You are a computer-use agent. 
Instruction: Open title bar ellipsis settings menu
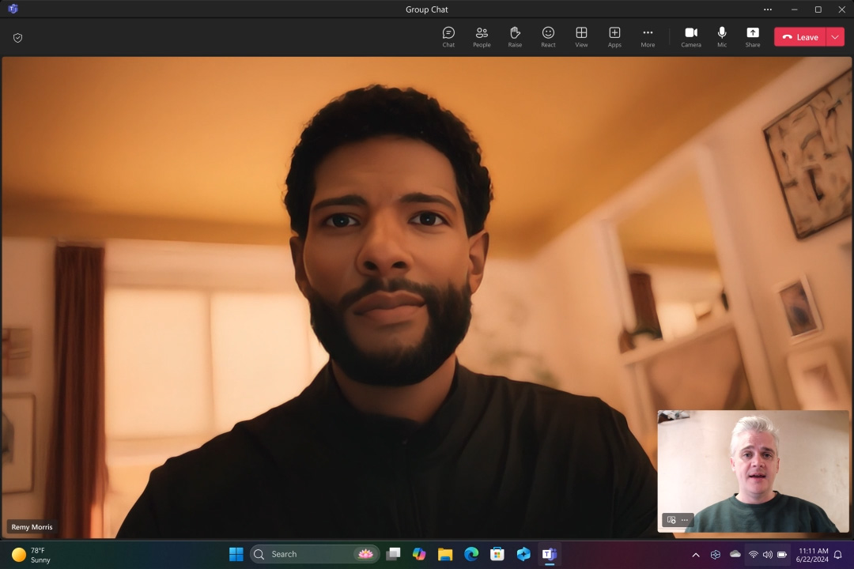click(x=767, y=9)
